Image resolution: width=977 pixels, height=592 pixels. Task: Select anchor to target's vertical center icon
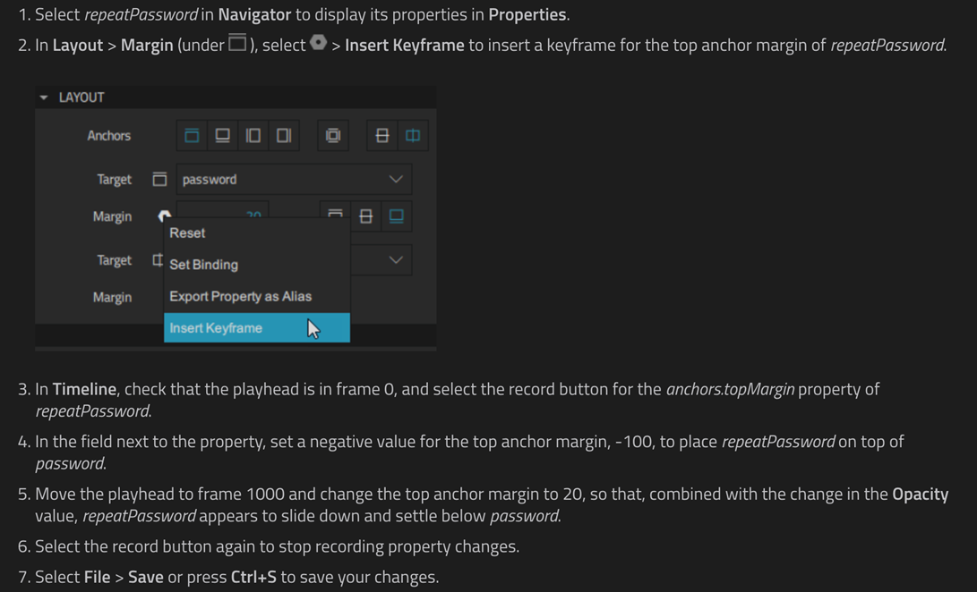[365, 216]
